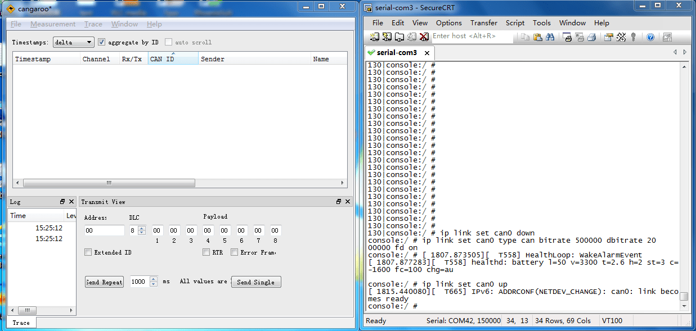Close the serial-com3 tab with X
This screenshot has width=696, height=331.
[x=426, y=53]
